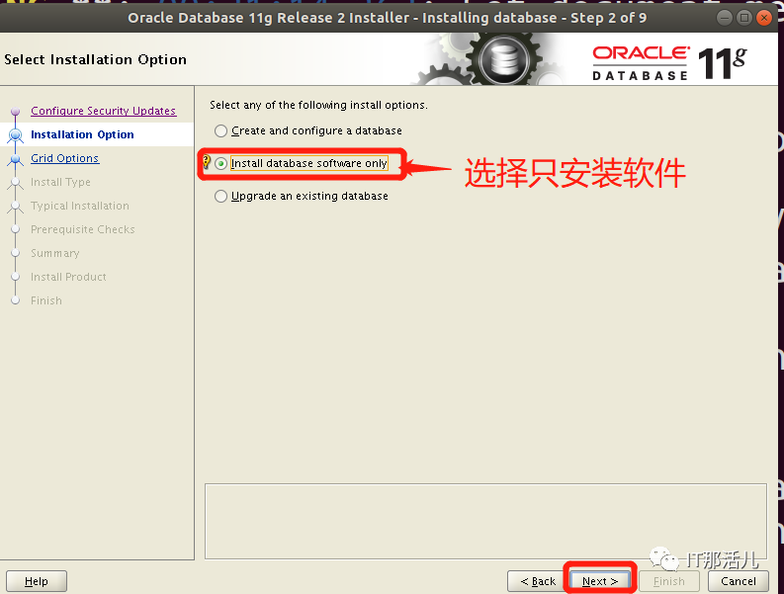784x594 pixels.
Task: Open the Help button
Action: pos(37,581)
